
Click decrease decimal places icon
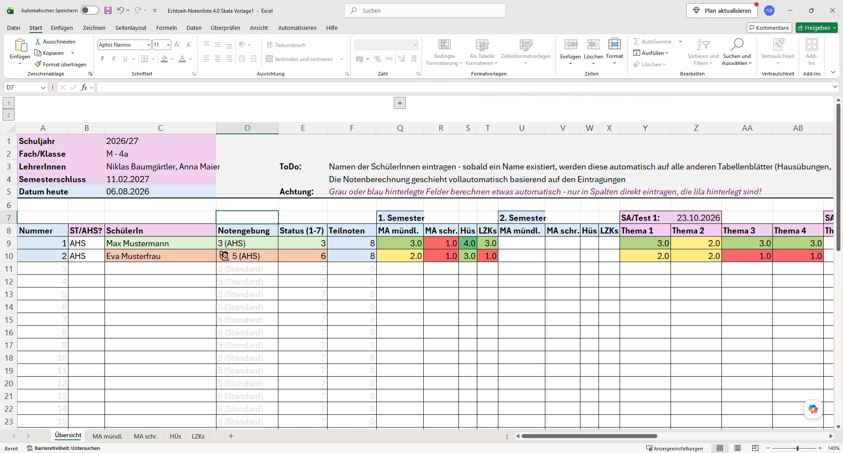pos(413,59)
